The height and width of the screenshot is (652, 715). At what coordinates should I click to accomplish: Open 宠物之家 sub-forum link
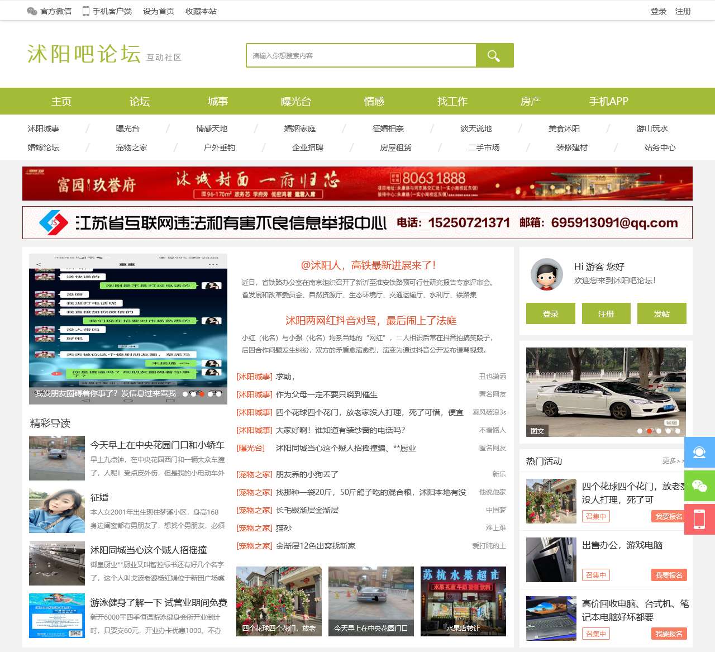click(x=132, y=147)
